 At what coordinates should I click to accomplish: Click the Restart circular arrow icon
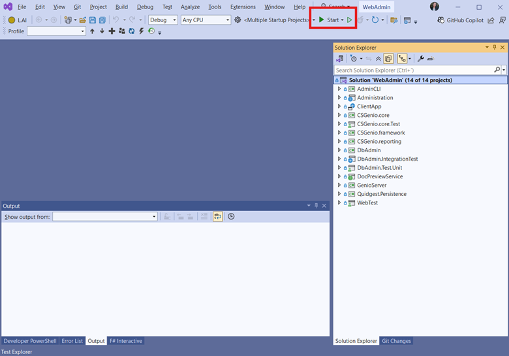coord(375,20)
